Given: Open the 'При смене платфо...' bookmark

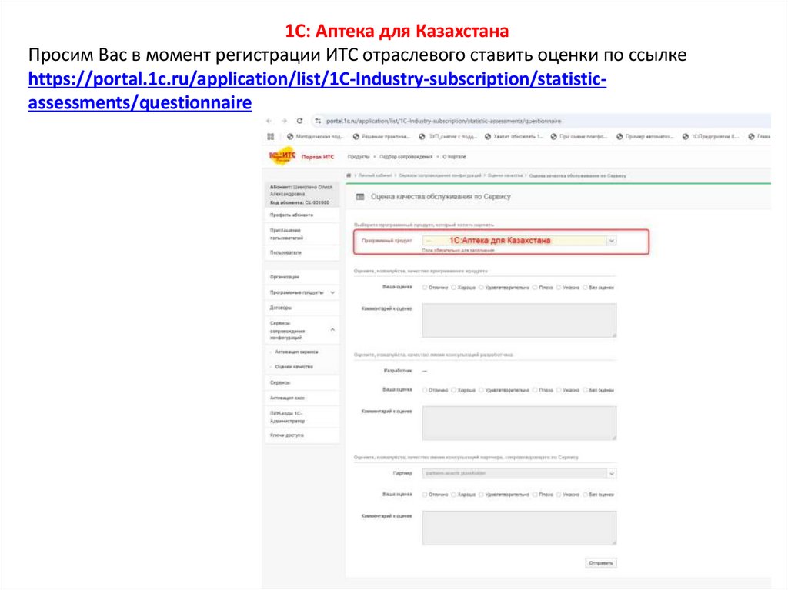Looking at the screenshot, I should [x=579, y=137].
